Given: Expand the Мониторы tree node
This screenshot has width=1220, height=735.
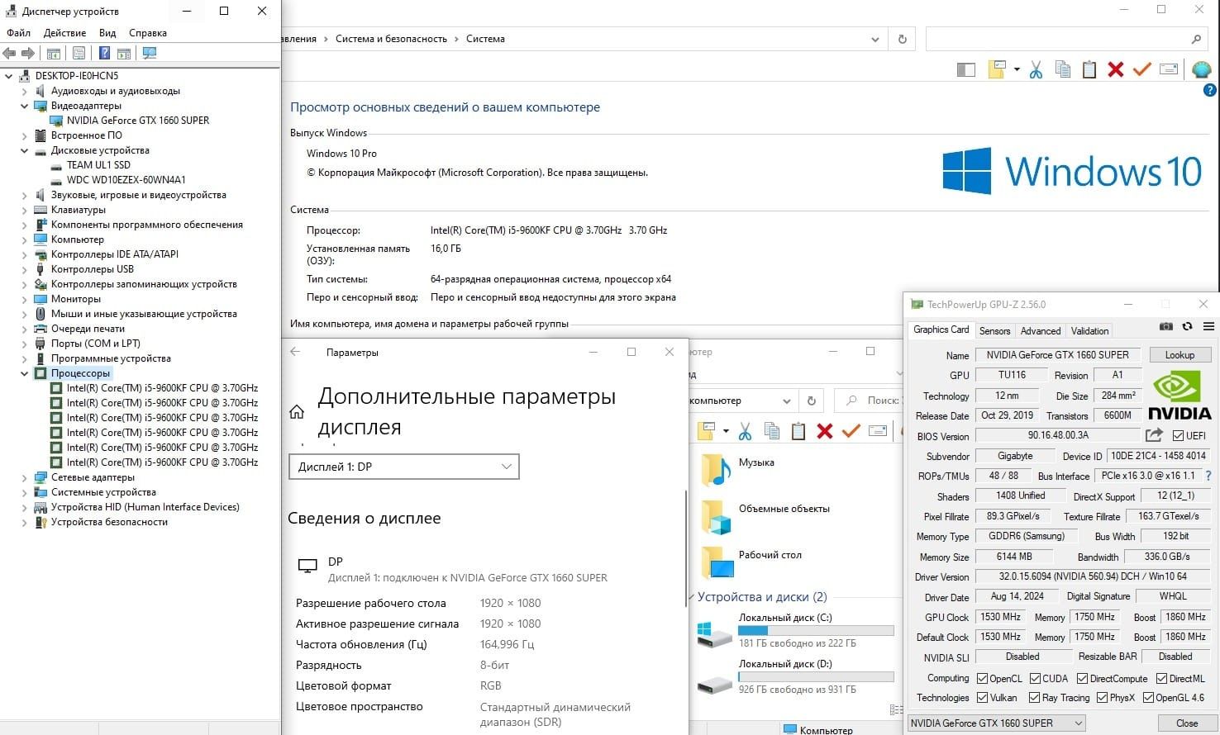Looking at the screenshot, I should coord(24,299).
